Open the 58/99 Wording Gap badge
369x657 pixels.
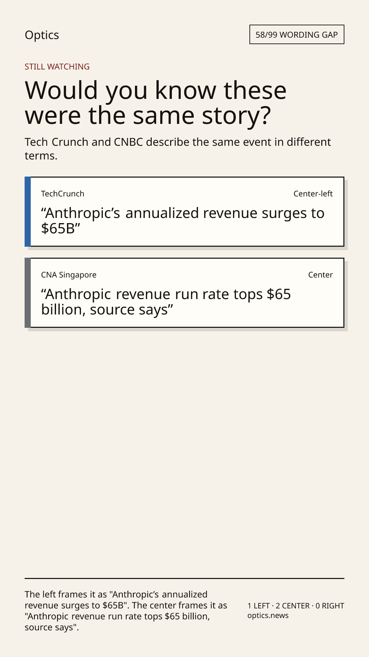pyautogui.click(x=297, y=35)
